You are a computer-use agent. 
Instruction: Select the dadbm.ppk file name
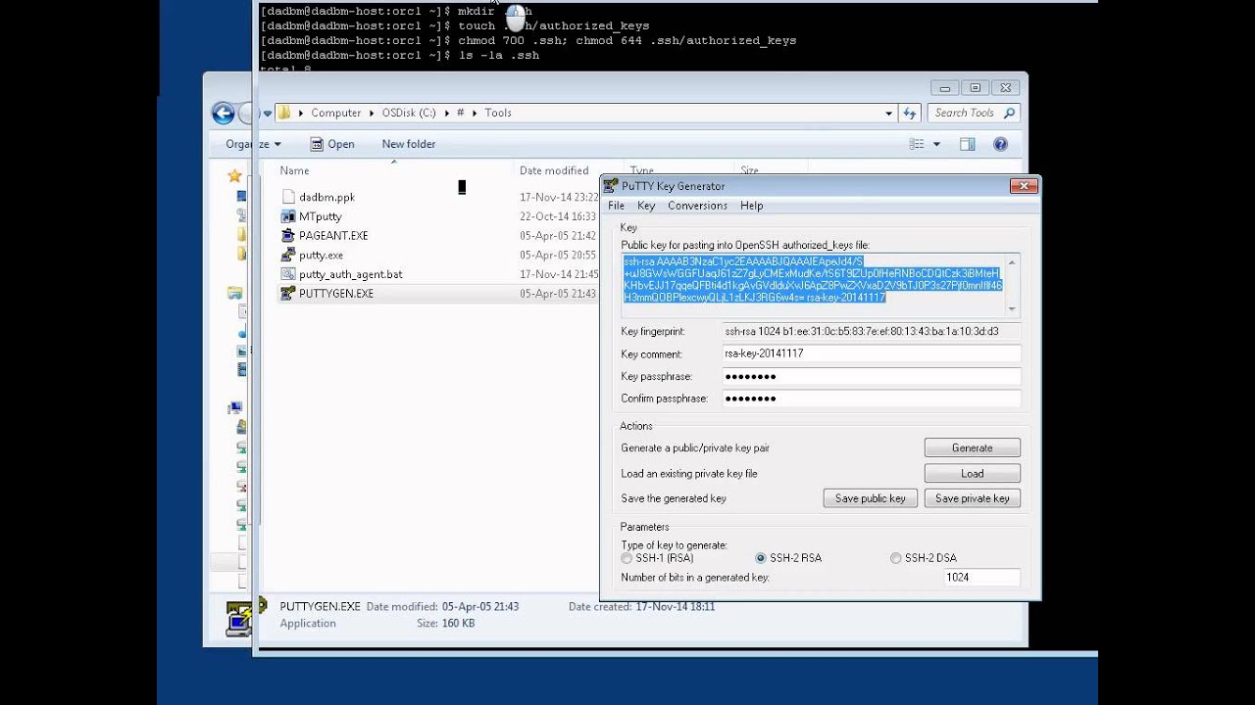[x=326, y=197]
